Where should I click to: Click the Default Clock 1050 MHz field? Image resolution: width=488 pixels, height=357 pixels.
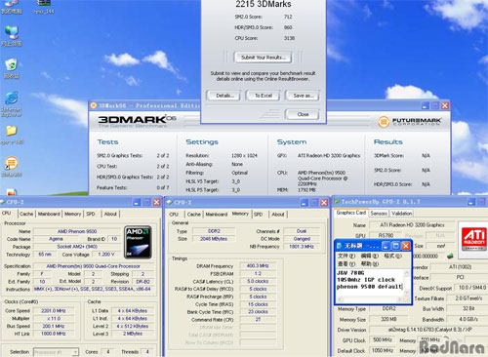pos(383,350)
